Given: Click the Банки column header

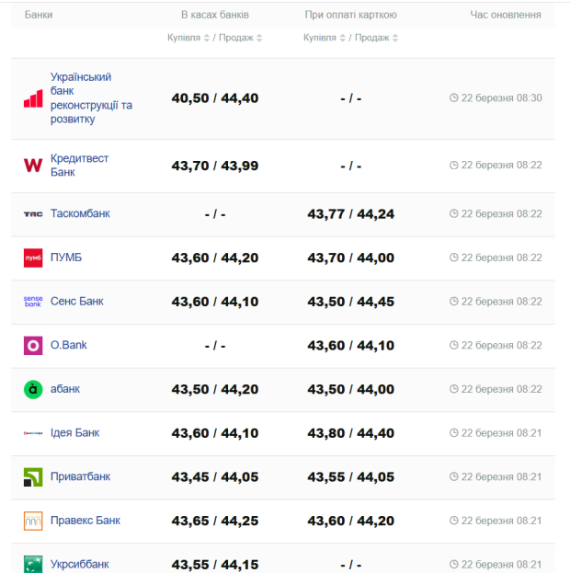Looking at the screenshot, I should 39,15.
